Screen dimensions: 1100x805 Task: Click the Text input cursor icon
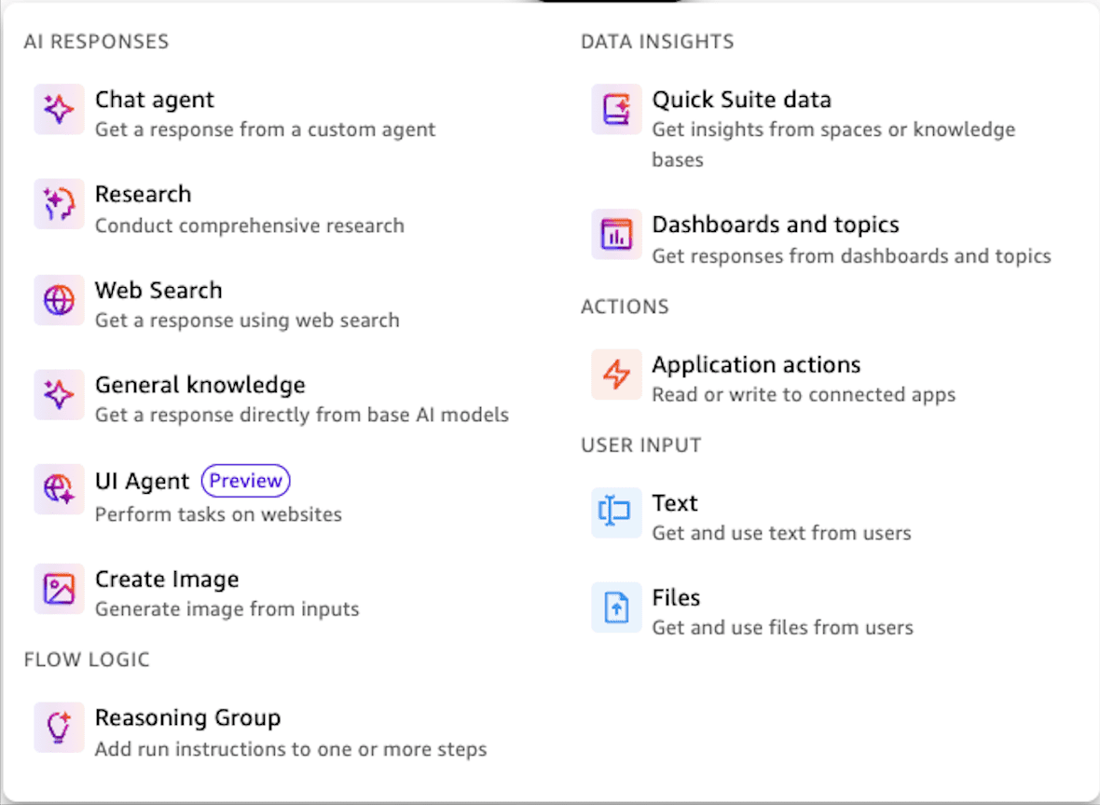coord(616,512)
